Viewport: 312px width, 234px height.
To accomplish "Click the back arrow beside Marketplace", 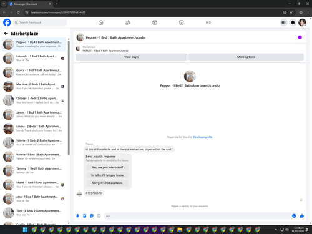I will point(6,33).
